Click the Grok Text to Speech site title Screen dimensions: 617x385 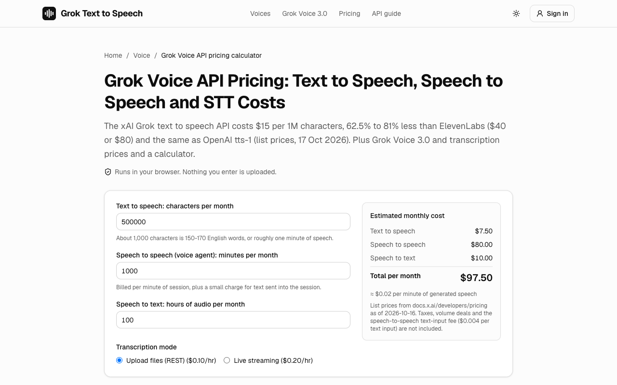coord(102,13)
